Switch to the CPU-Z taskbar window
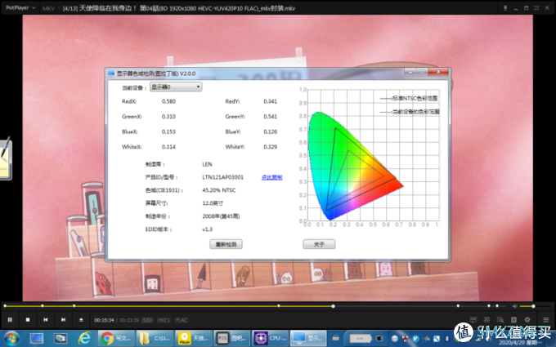This screenshot has width=556, height=347. click(x=270, y=338)
